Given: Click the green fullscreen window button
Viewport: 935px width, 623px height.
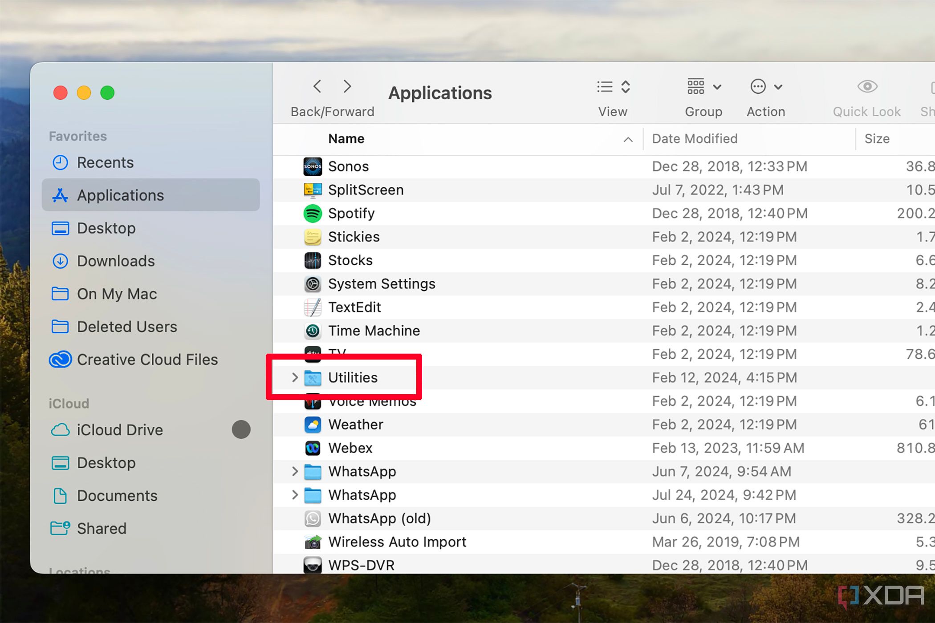Looking at the screenshot, I should click(107, 93).
